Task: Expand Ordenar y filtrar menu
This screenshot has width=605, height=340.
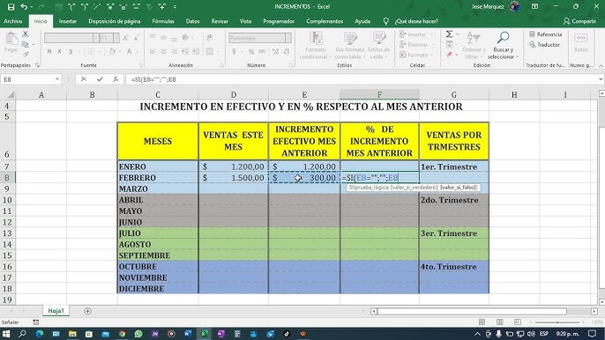Action: pyautogui.click(x=474, y=46)
